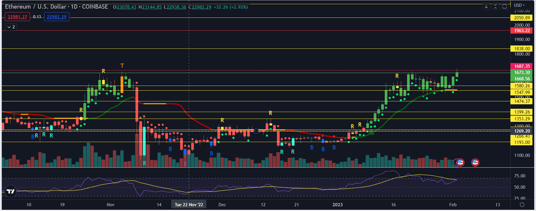This screenshot has width=536, height=211.
Task: Click the 50.00 RSI scale value
Action: tap(521, 186)
